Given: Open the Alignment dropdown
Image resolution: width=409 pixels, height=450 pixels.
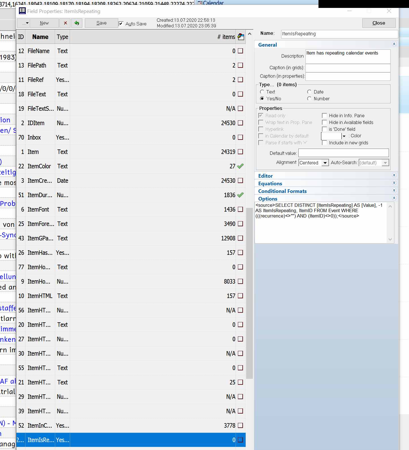Looking at the screenshot, I should (x=325, y=163).
